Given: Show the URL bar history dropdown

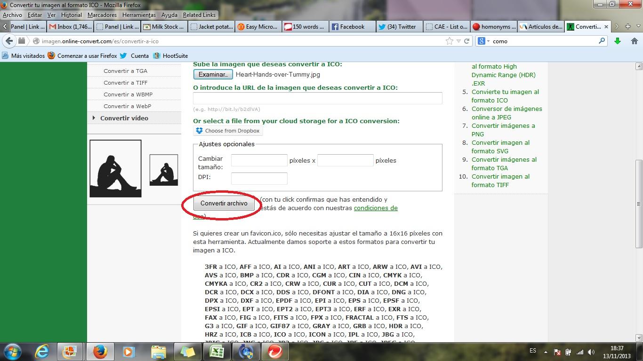Looking at the screenshot, I should pos(459,41).
